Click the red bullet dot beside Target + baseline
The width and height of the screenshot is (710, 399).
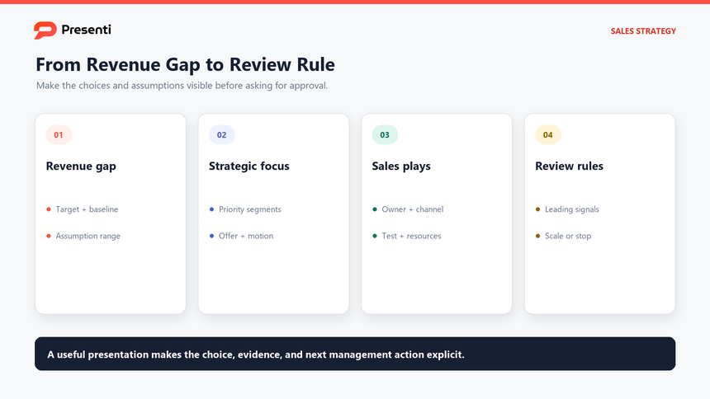pyautogui.click(x=49, y=209)
